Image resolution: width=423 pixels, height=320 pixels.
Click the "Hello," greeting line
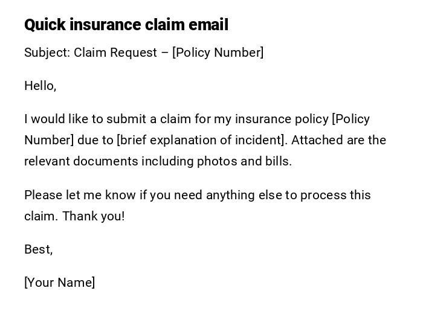pos(40,86)
